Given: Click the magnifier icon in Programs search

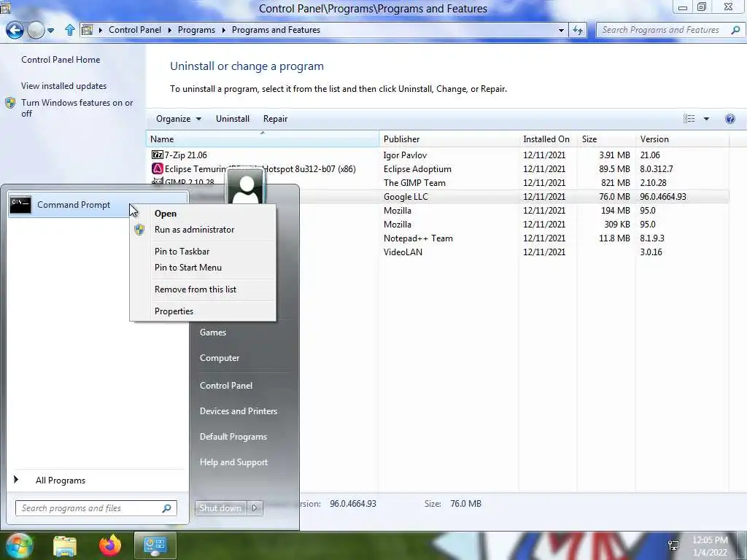Looking at the screenshot, I should (735, 30).
